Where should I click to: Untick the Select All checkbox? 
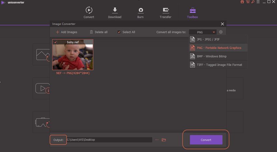pyautogui.click(x=119, y=32)
